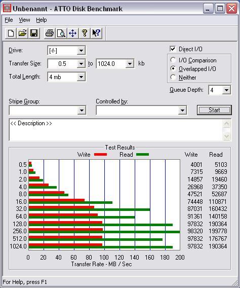
Task: Click the green Read legend swatch
Action: pos(142,155)
